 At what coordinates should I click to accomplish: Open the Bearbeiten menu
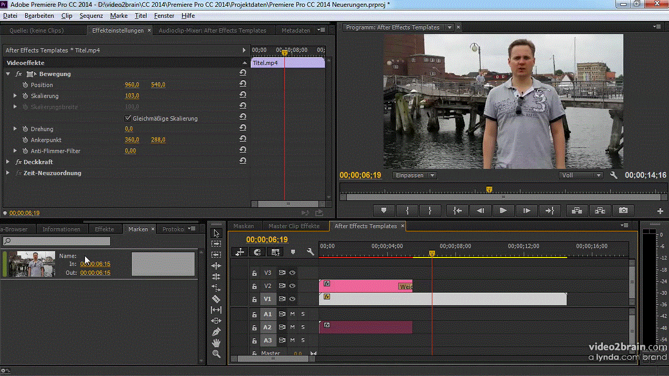click(39, 16)
